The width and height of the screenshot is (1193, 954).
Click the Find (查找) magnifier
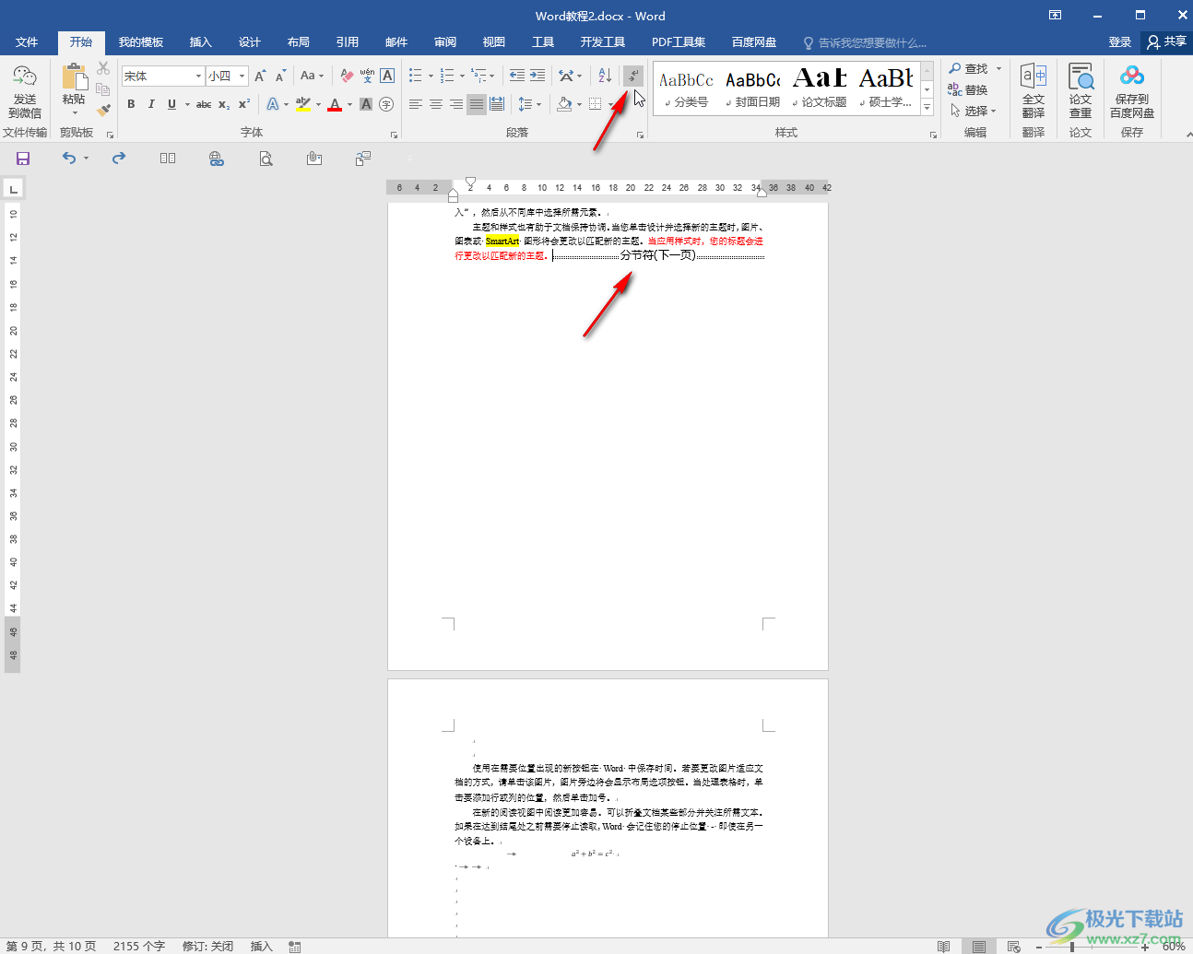(968, 69)
